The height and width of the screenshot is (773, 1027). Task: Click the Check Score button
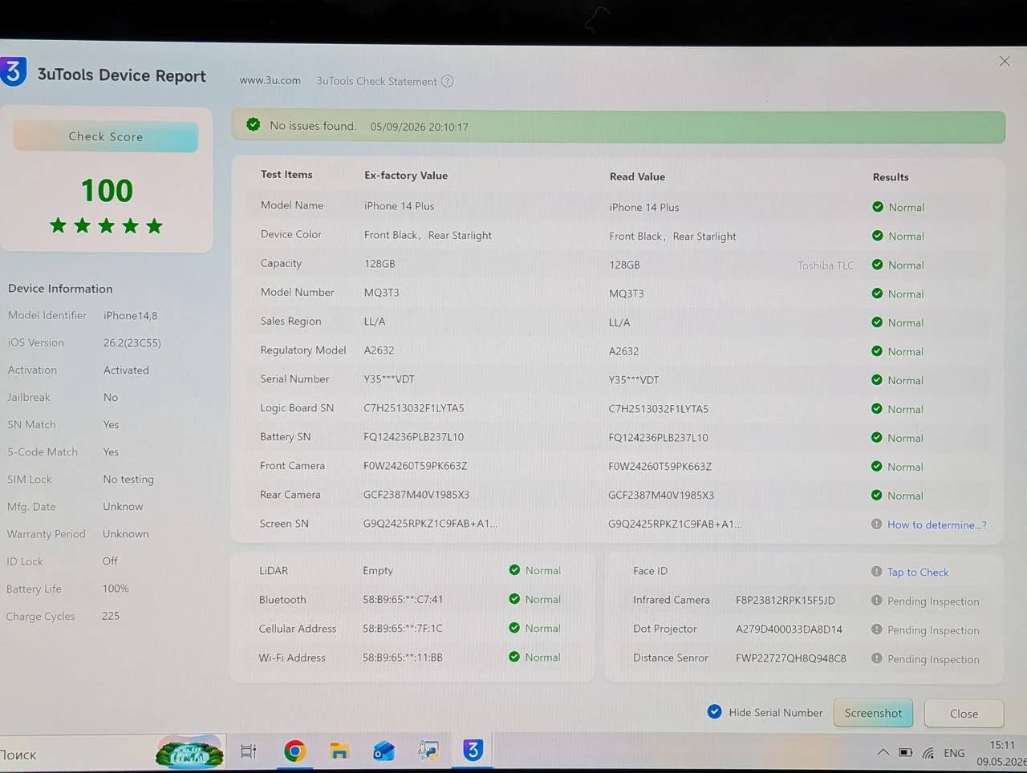pos(106,136)
